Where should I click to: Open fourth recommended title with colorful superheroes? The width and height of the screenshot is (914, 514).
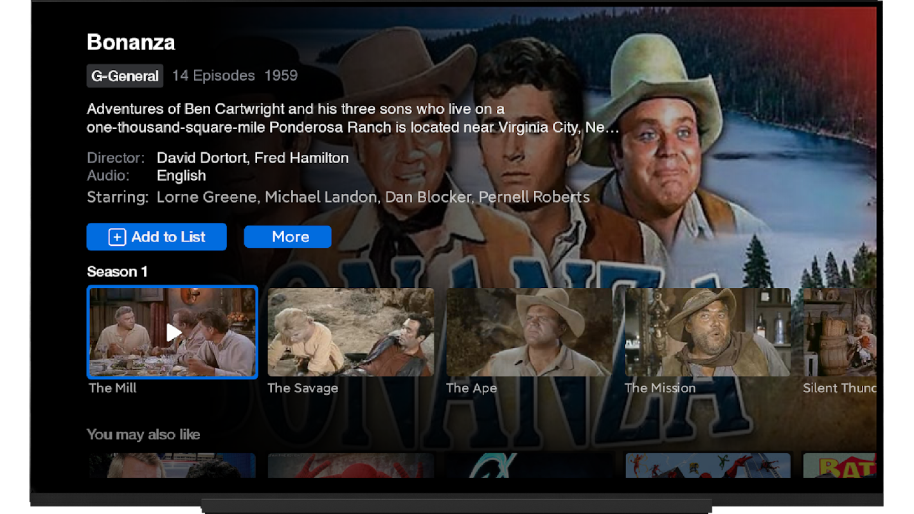[708, 466]
